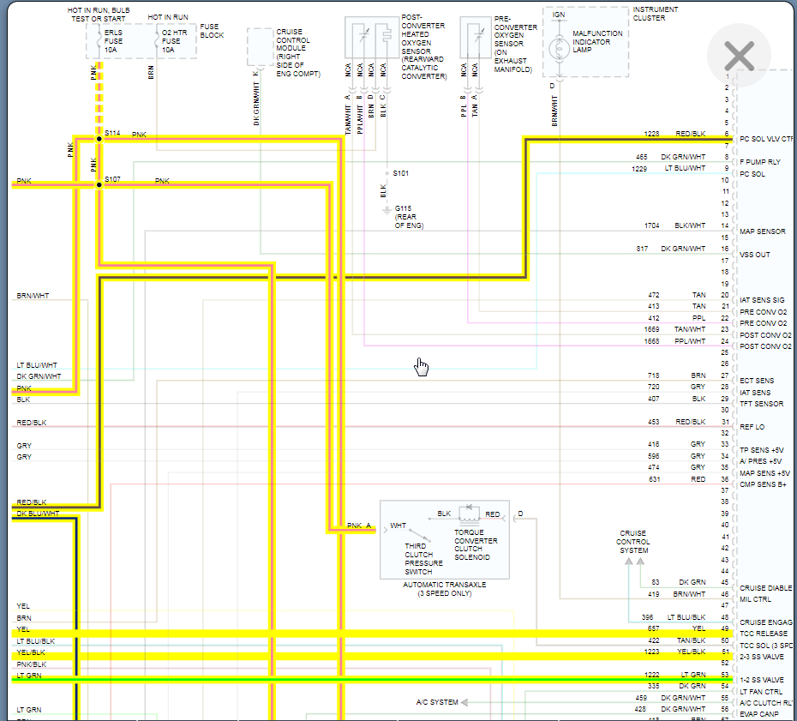Image resolution: width=797 pixels, height=721 pixels.
Task: Click the cruise control module box
Action: click(x=261, y=47)
